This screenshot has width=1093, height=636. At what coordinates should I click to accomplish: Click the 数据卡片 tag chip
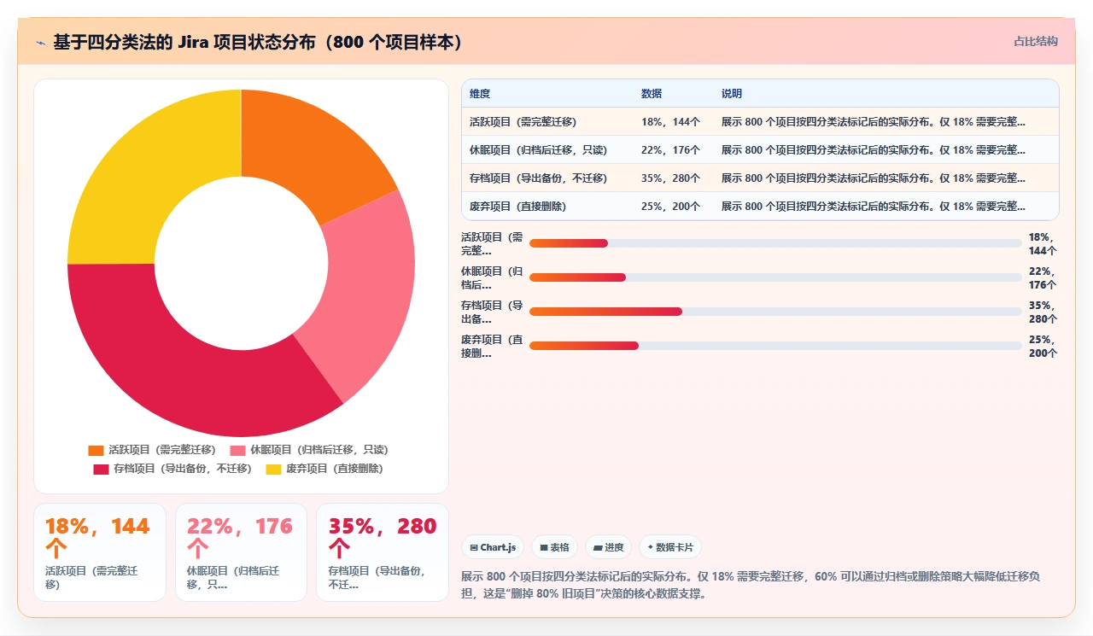click(x=670, y=547)
